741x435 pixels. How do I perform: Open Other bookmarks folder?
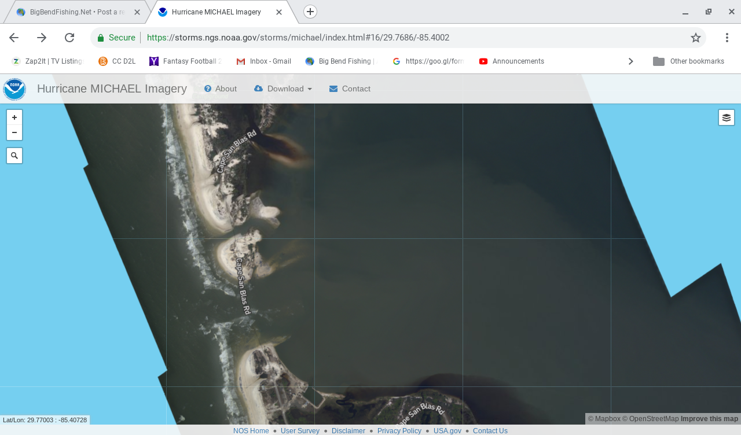tap(689, 61)
